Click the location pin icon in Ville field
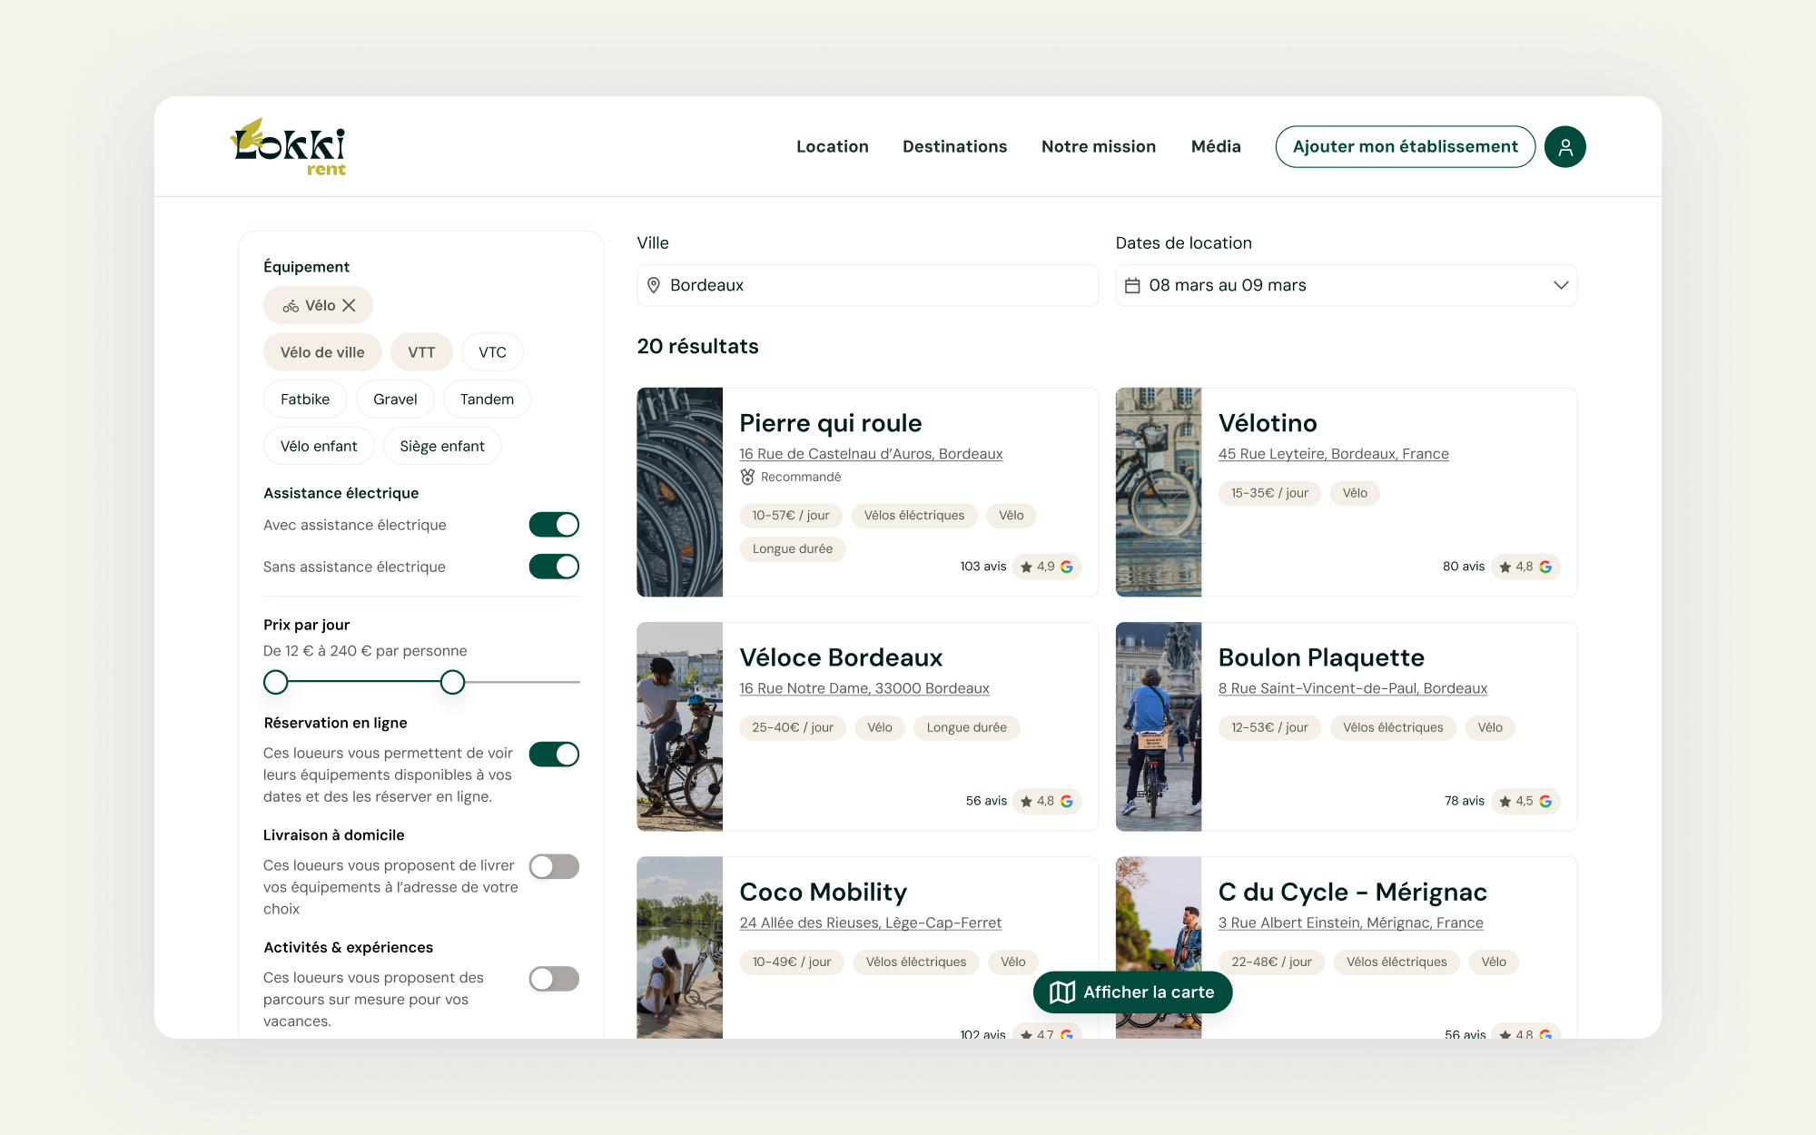This screenshot has width=1816, height=1135. pos(654,285)
